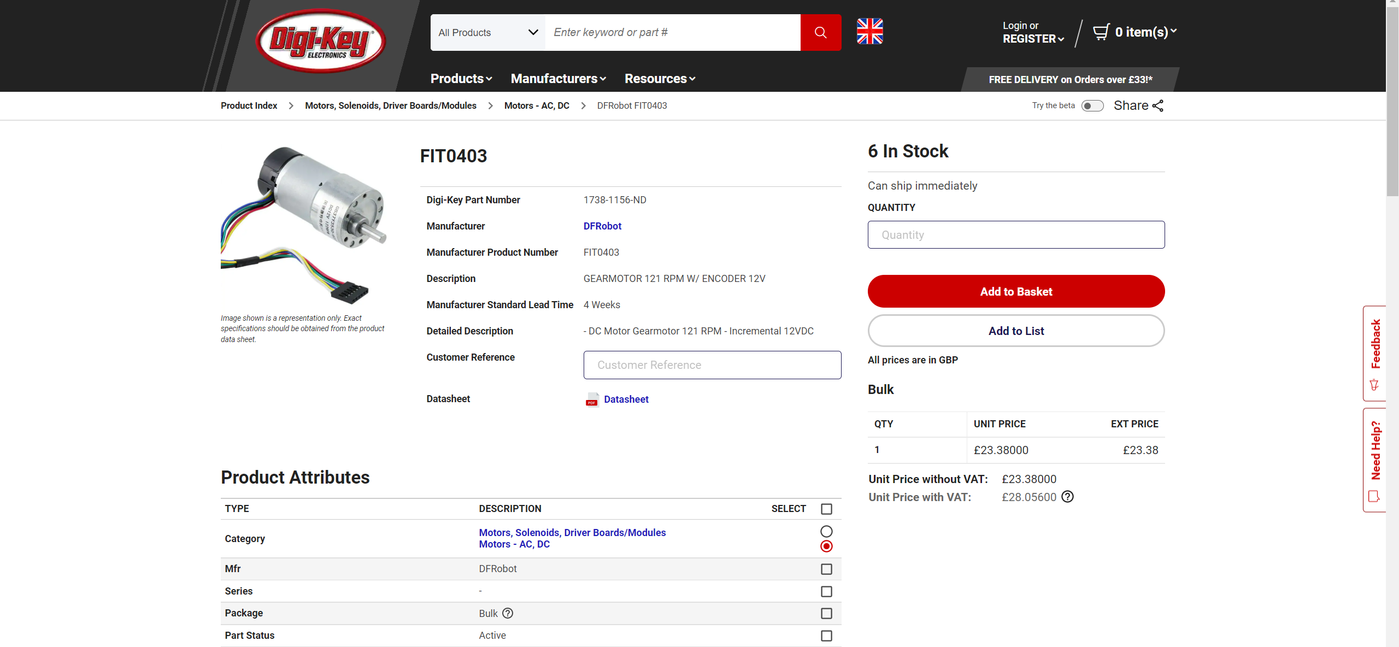Open Motors, Solenoids, Driver Boards/Modules breadcrumb

pyautogui.click(x=391, y=105)
